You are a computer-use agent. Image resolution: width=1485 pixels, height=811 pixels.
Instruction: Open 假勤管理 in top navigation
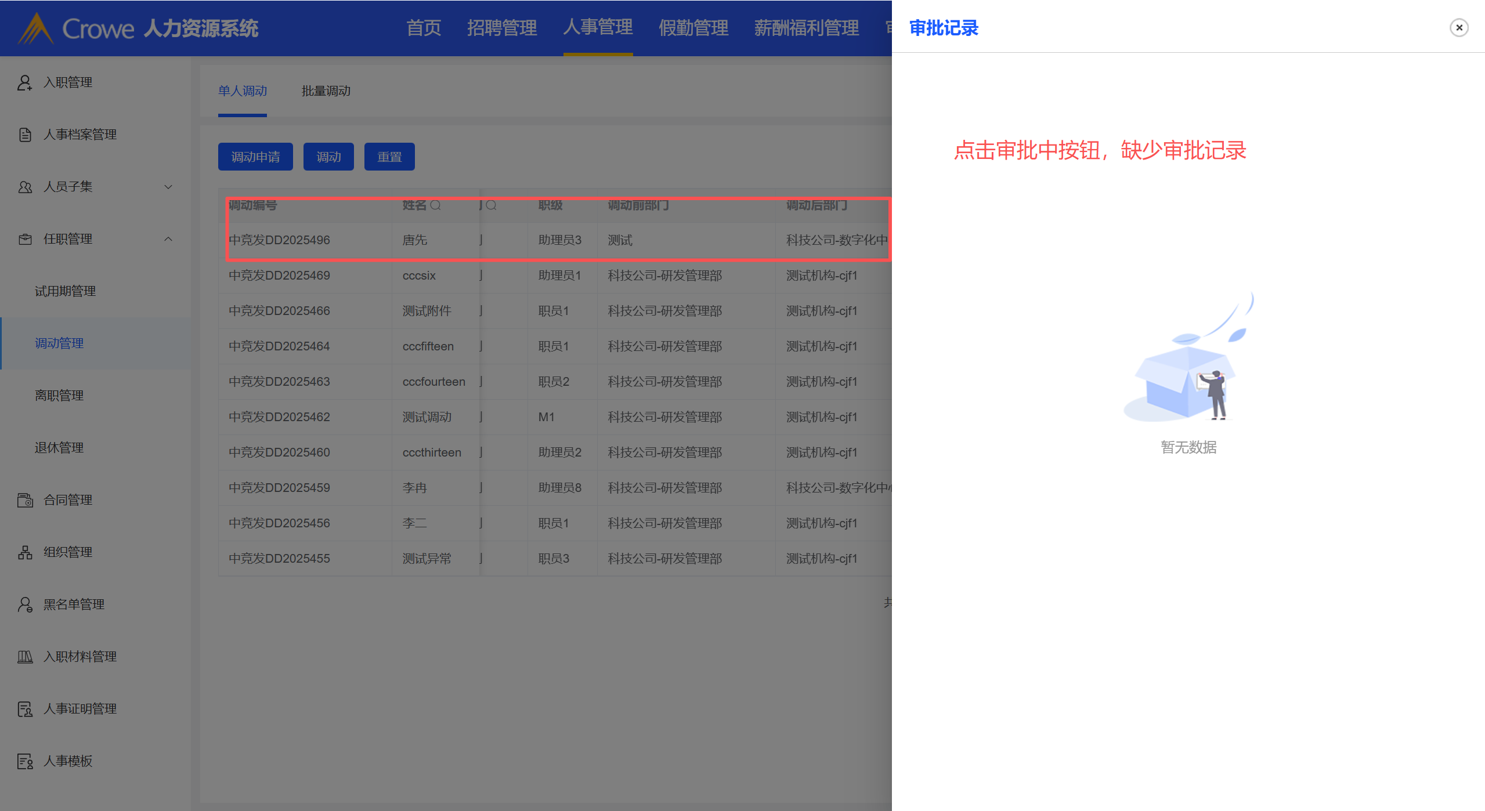tap(693, 28)
